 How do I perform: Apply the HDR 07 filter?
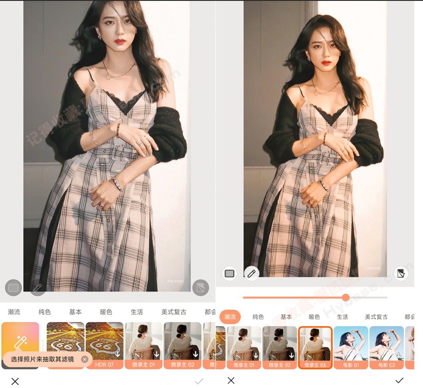tap(105, 347)
